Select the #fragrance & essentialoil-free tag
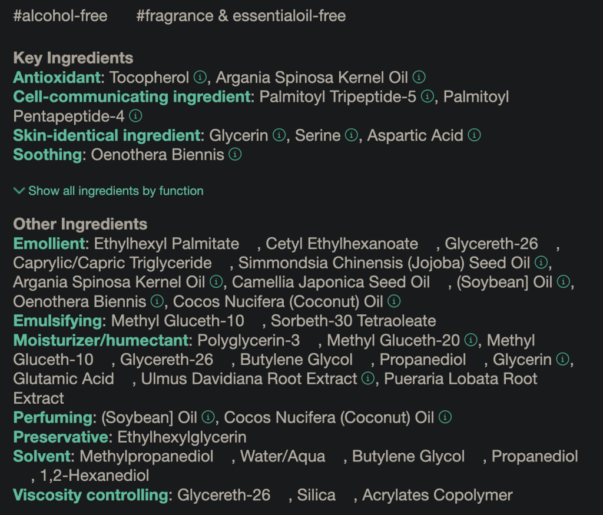This screenshot has height=515, width=603. [x=241, y=16]
